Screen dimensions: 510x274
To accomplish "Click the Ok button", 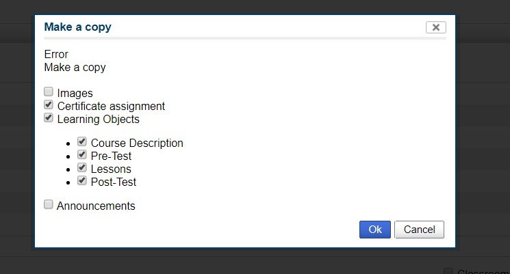I will pyautogui.click(x=375, y=230).
